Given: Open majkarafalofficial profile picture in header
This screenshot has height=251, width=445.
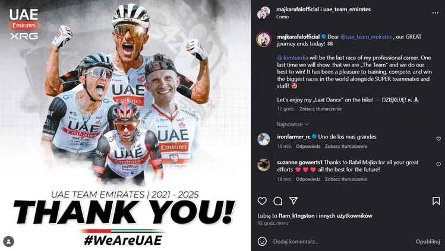Looking at the screenshot, I should point(263,12).
